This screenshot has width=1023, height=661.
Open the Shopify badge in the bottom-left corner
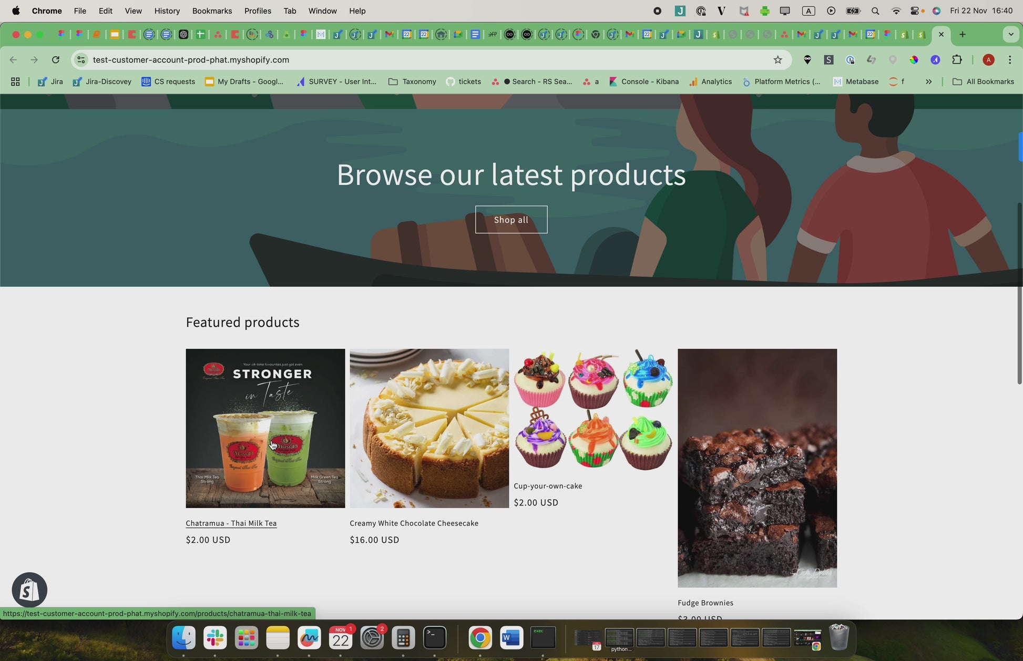pyautogui.click(x=29, y=590)
